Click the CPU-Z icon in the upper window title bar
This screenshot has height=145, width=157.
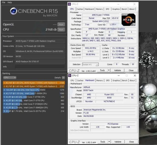(69, 4)
